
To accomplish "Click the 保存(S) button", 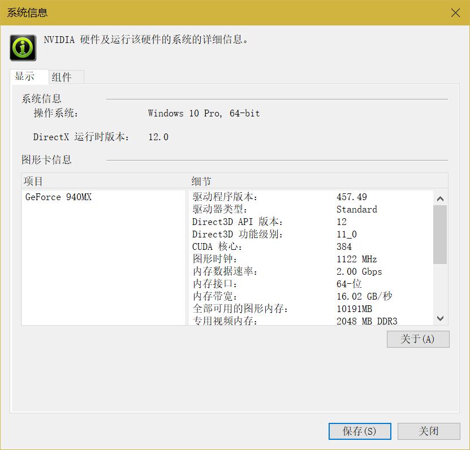I will tap(360, 431).
